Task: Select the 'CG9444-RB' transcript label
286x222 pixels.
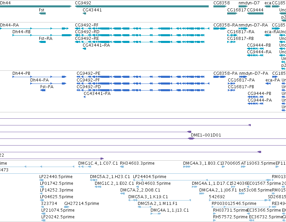Action: [259, 45]
